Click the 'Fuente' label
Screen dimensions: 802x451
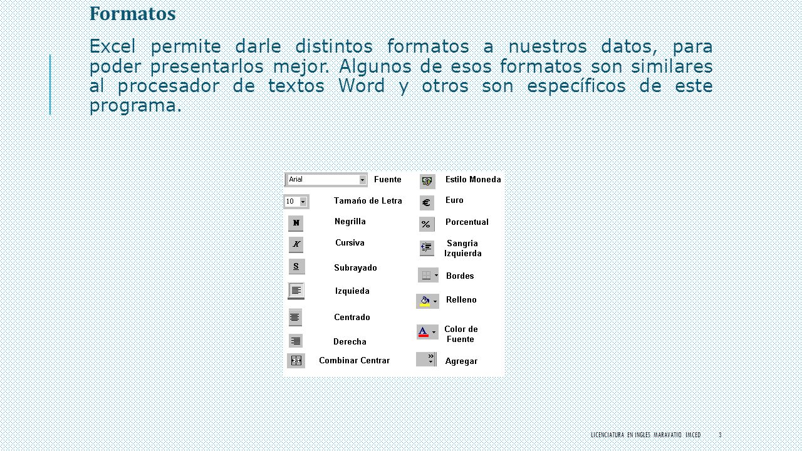388,179
